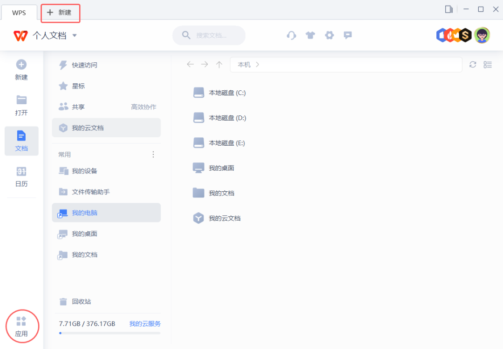Click the feedback message icon
This screenshot has height=349, width=503.
[x=347, y=35]
